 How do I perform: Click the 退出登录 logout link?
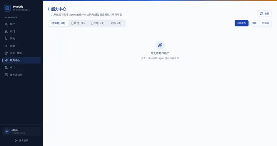pos(22,141)
